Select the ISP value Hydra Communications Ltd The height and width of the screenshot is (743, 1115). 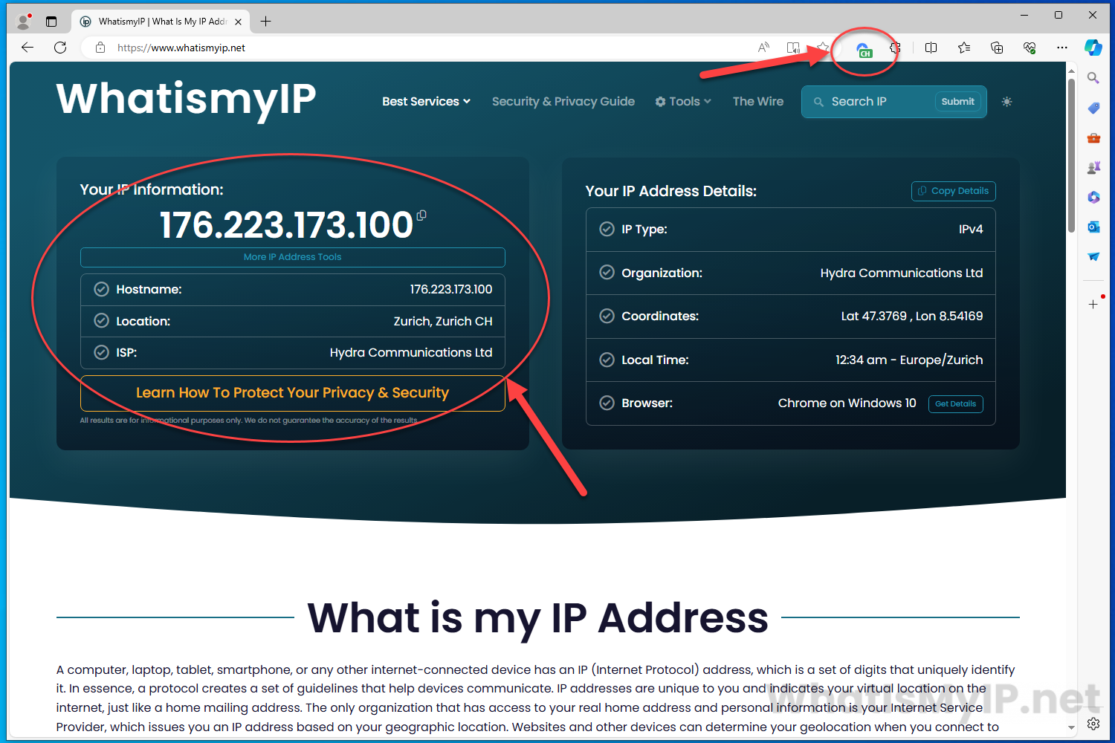pos(411,352)
